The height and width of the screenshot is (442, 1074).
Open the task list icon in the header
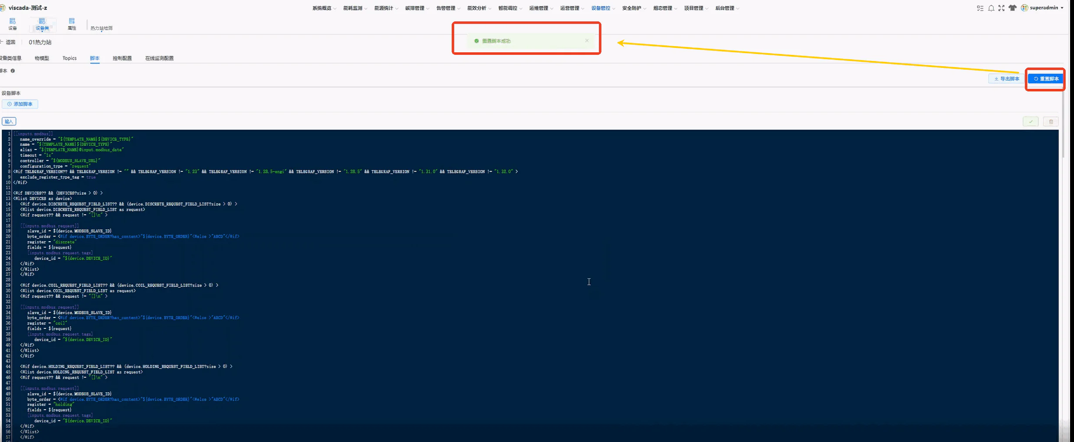click(x=980, y=8)
